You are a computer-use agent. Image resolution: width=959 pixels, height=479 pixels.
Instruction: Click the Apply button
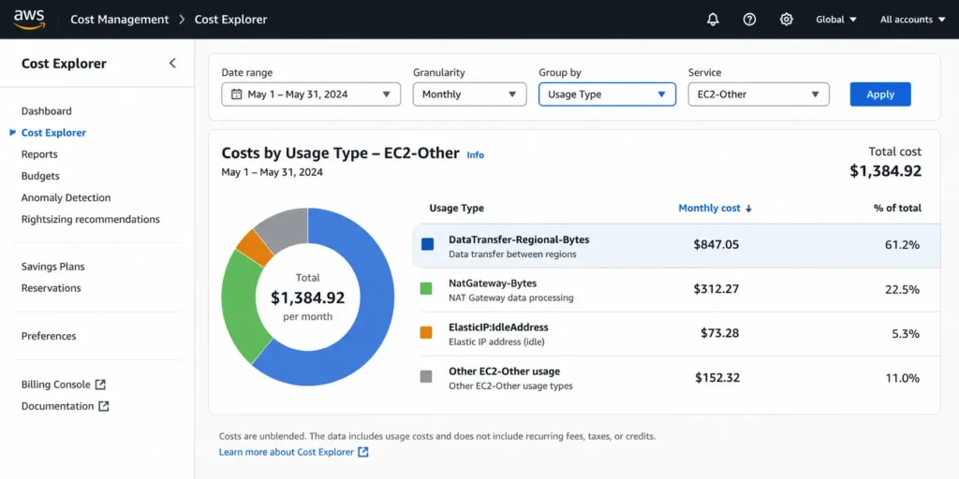(x=880, y=94)
